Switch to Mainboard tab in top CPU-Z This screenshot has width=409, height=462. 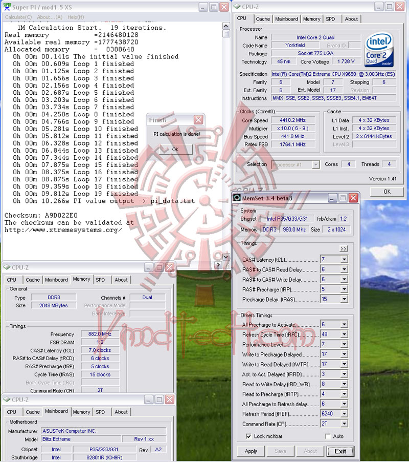287,19
